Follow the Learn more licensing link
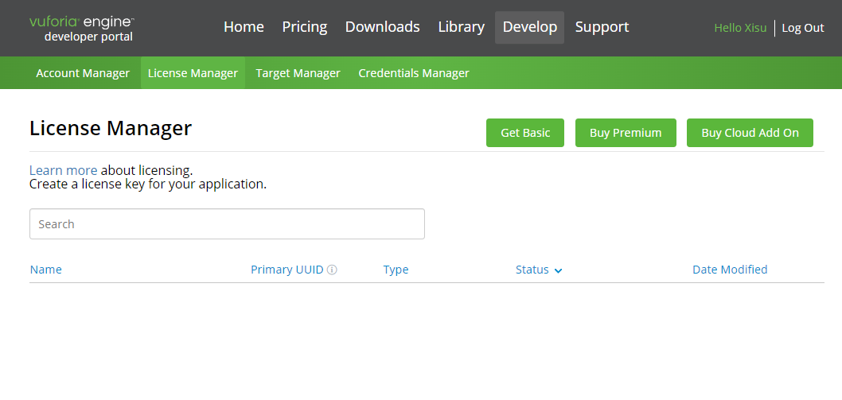 coord(64,171)
